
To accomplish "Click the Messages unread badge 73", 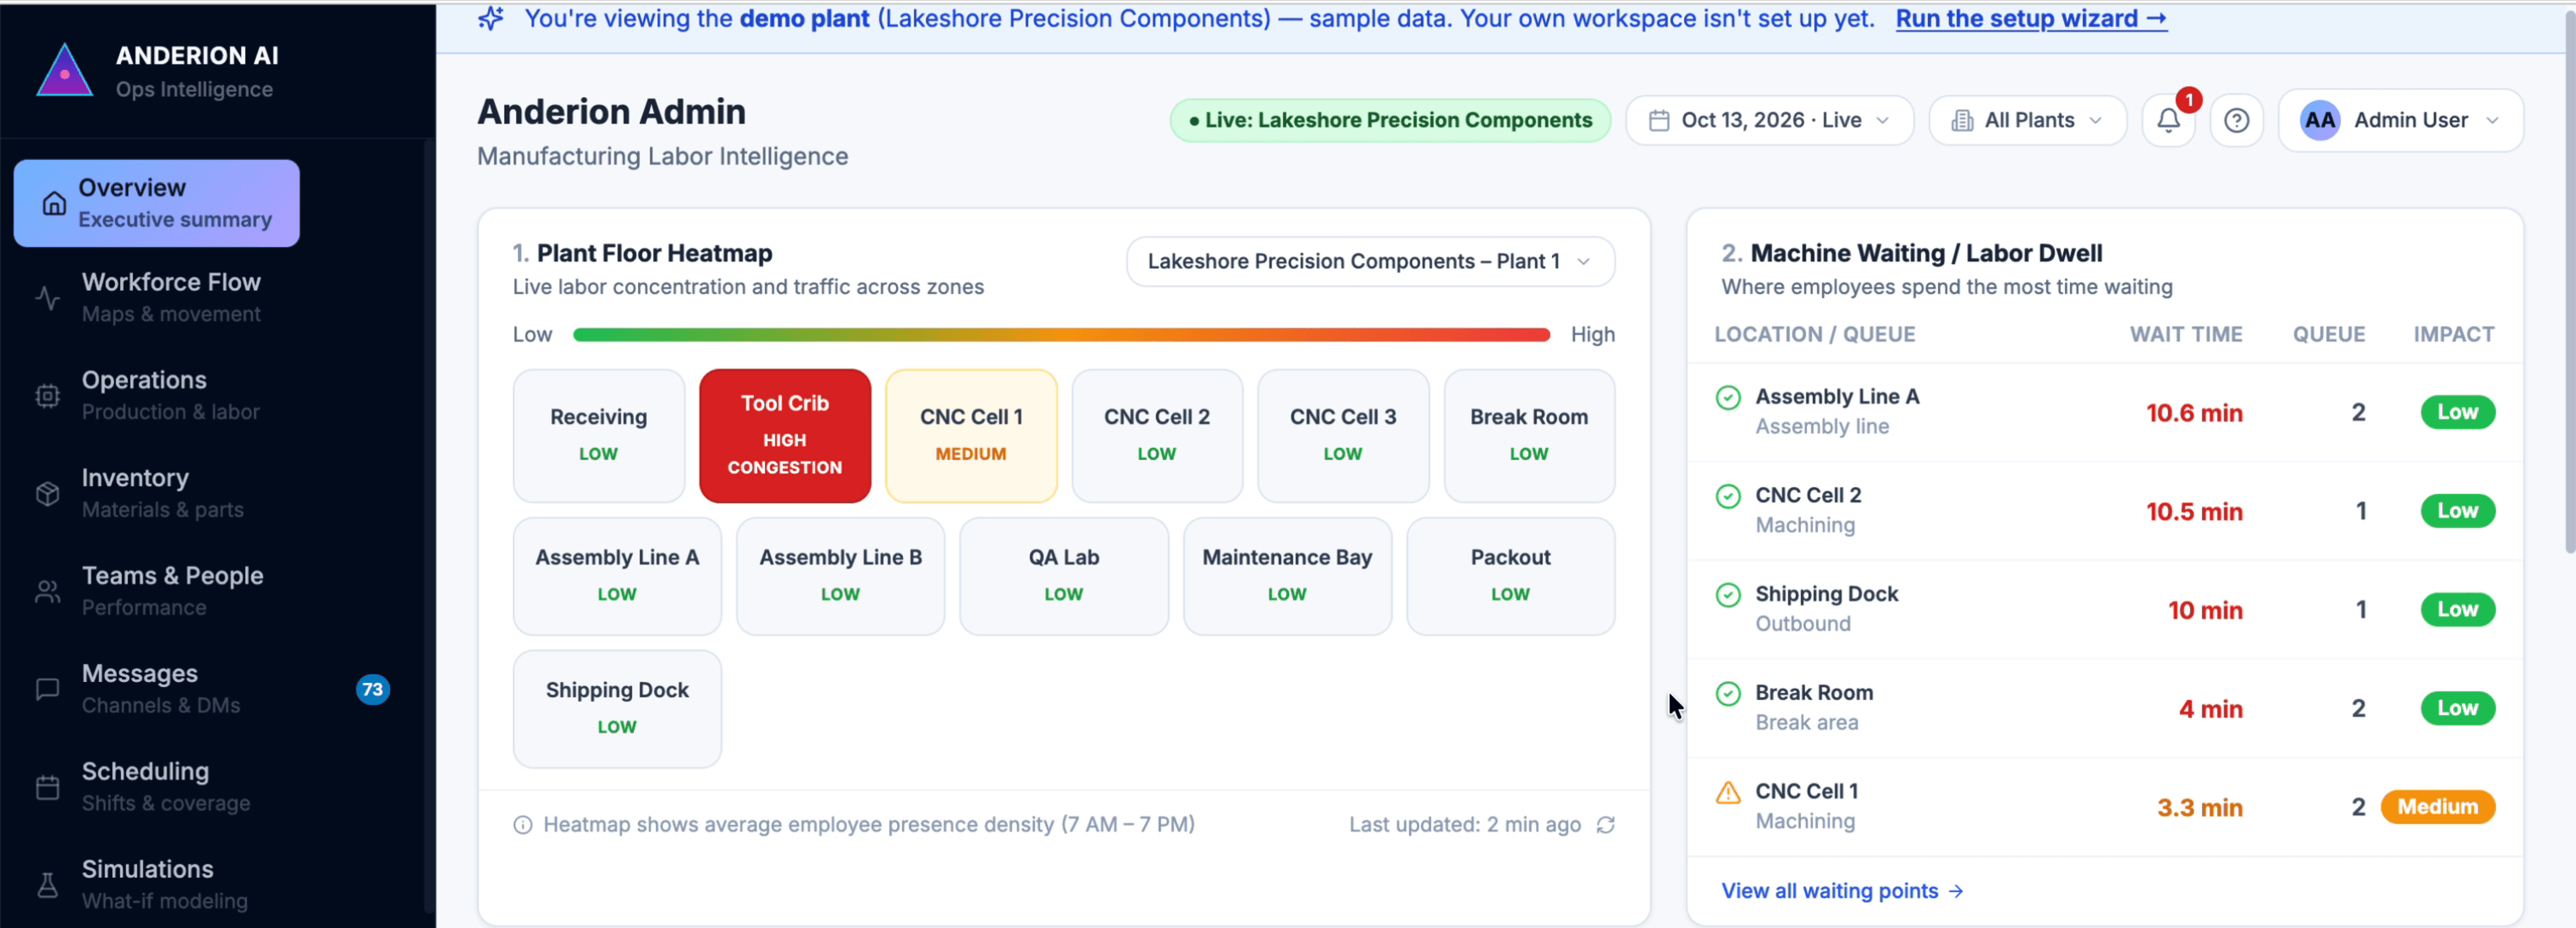I will point(372,690).
